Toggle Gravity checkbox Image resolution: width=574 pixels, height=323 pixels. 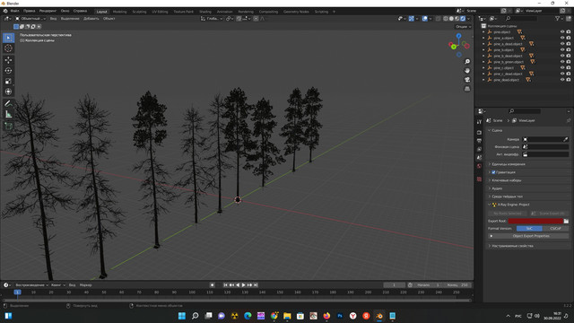pyautogui.click(x=493, y=172)
